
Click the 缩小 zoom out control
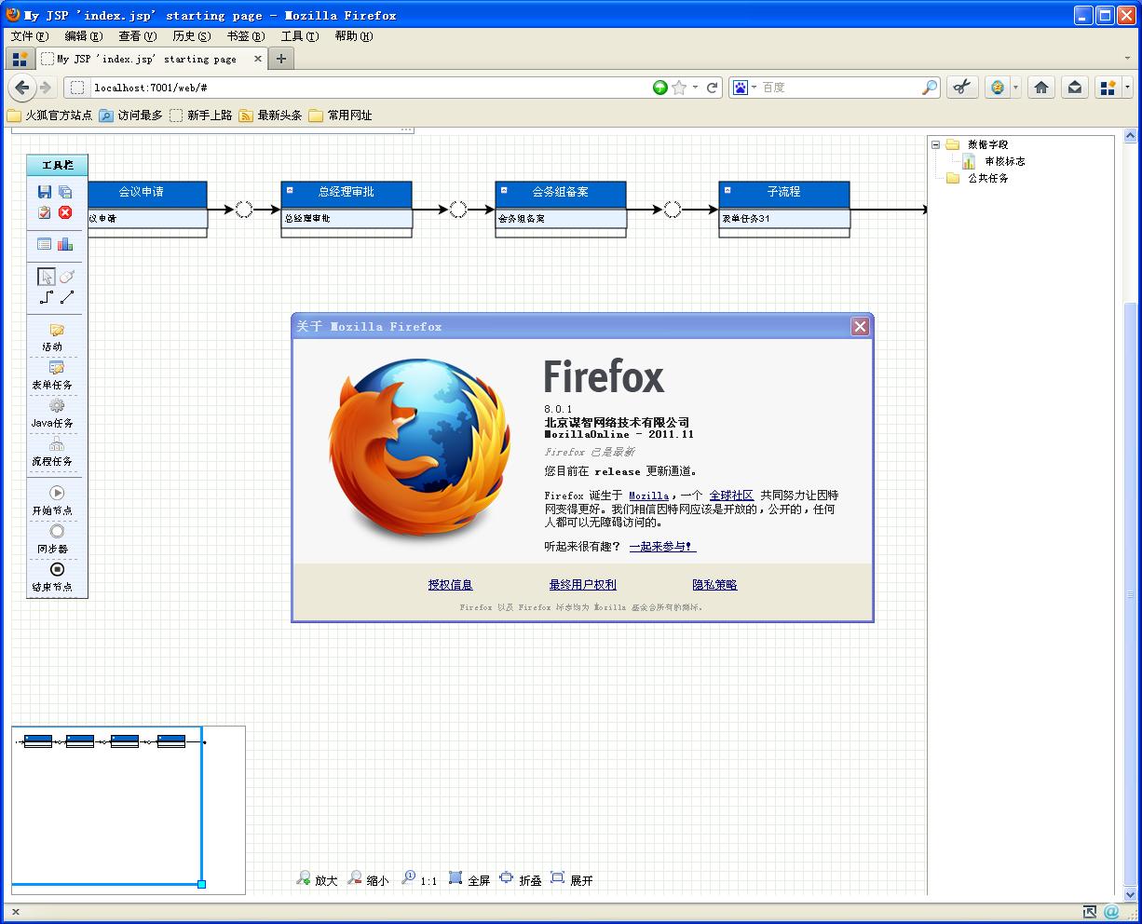tap(368, 878)
